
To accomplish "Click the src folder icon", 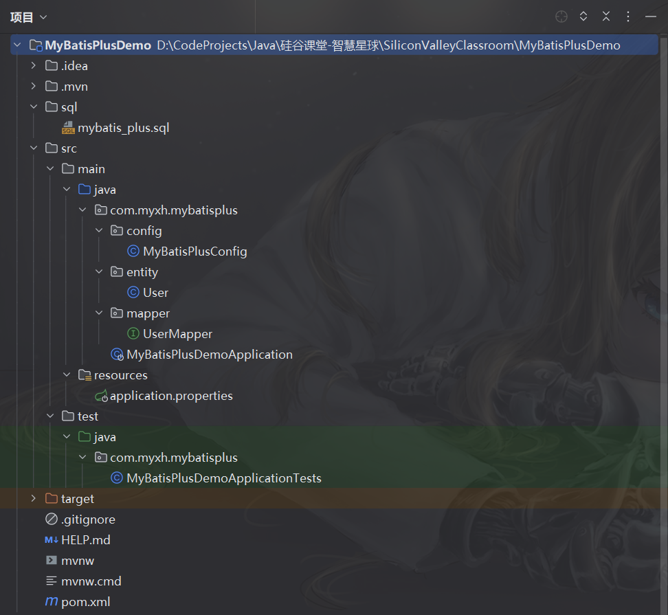I will tap(52, 148).
